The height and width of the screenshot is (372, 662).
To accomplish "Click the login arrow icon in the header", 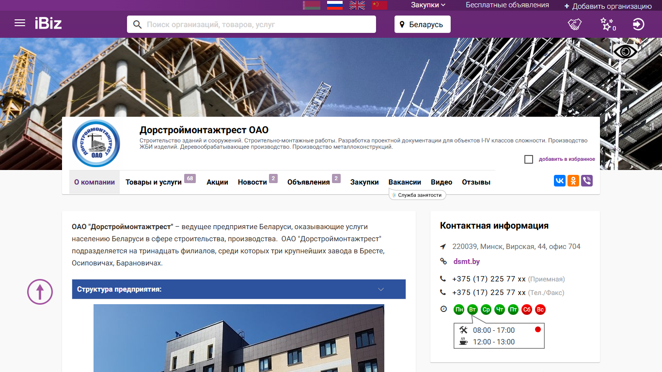I will point(639,24).
